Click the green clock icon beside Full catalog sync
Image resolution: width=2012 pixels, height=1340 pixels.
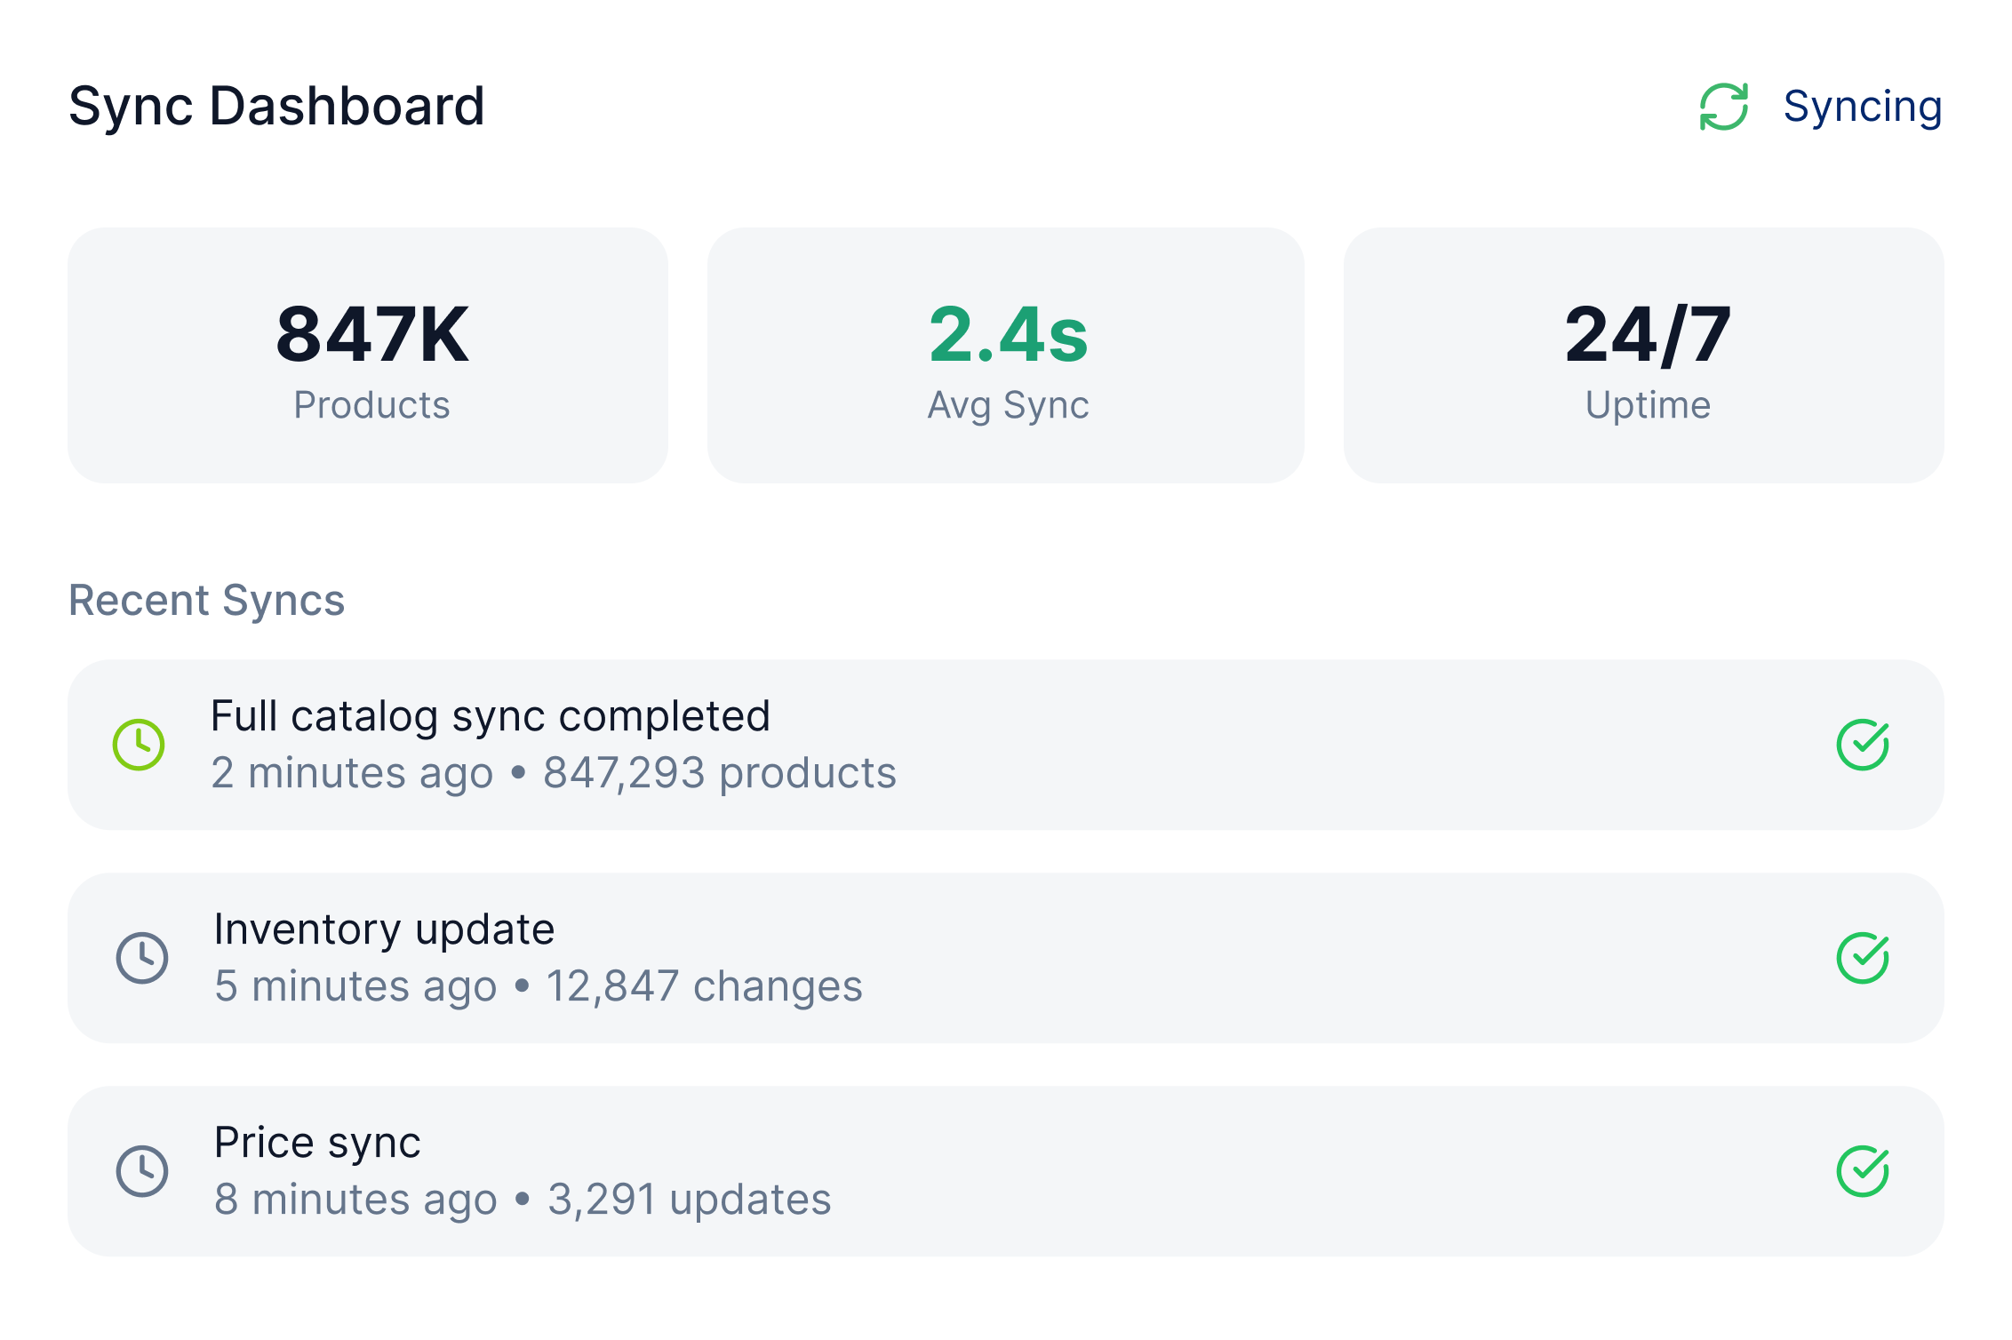(x=139, y=745)
